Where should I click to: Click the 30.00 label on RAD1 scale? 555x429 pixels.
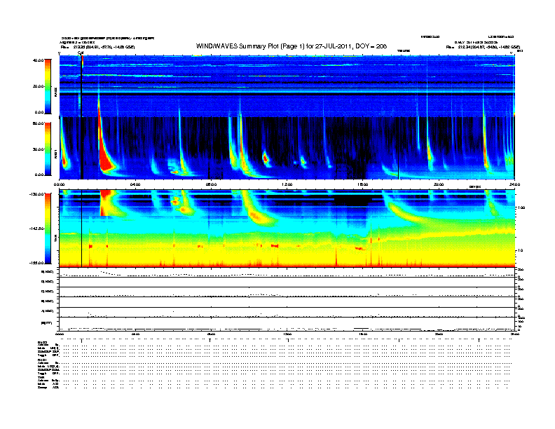(x=38, y=149)
